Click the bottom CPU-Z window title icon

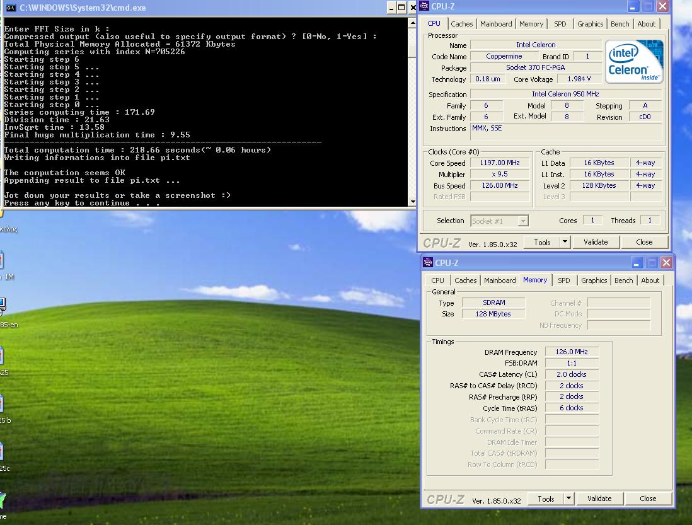point(428,262)
